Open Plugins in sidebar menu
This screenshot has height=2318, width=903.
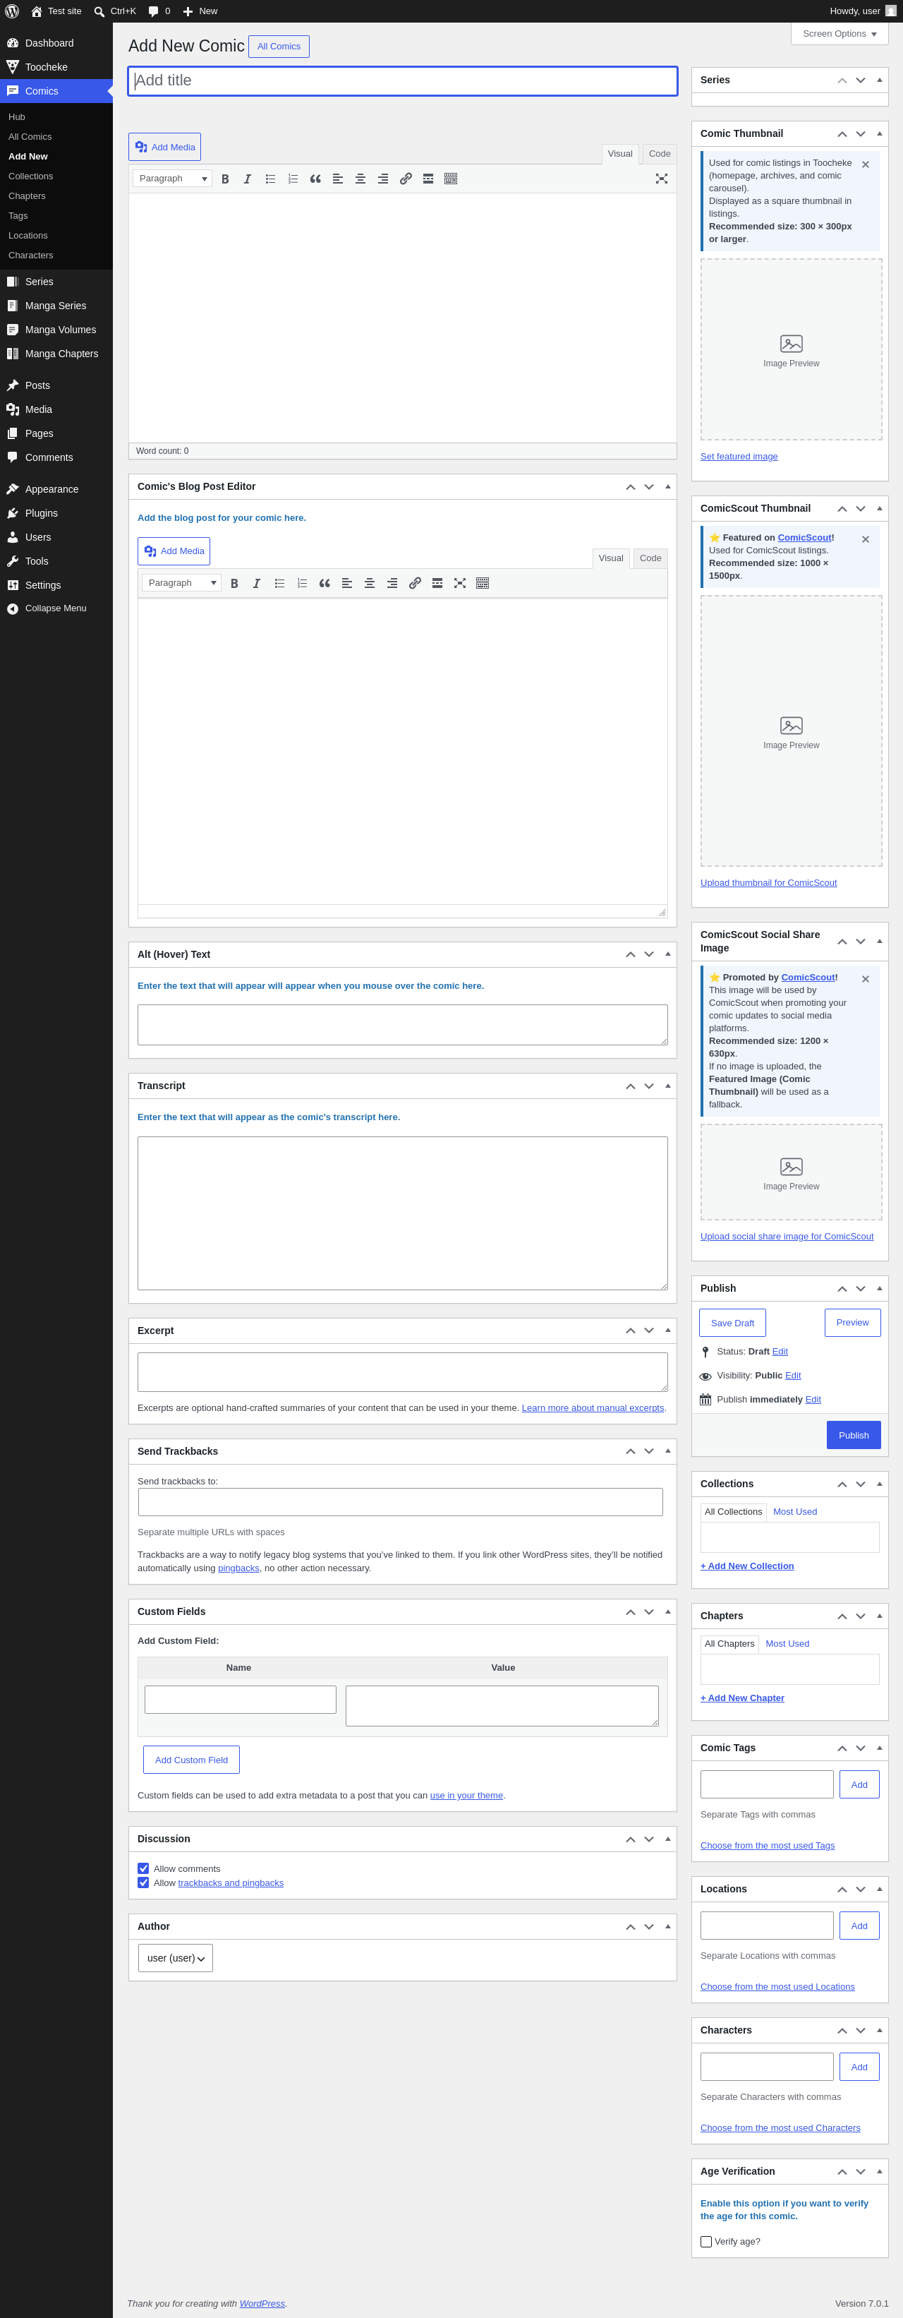tap(56, 513)
